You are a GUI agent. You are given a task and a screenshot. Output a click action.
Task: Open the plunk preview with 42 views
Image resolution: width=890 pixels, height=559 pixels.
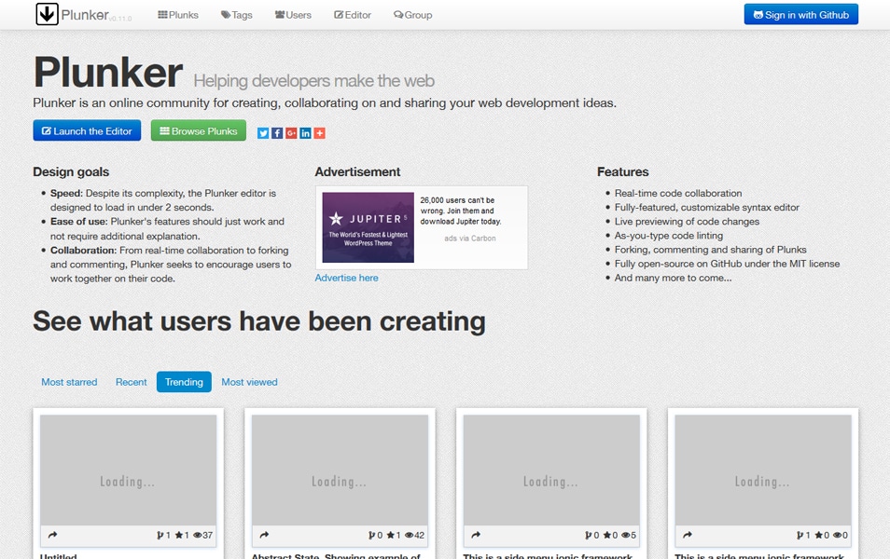(340, 470)
